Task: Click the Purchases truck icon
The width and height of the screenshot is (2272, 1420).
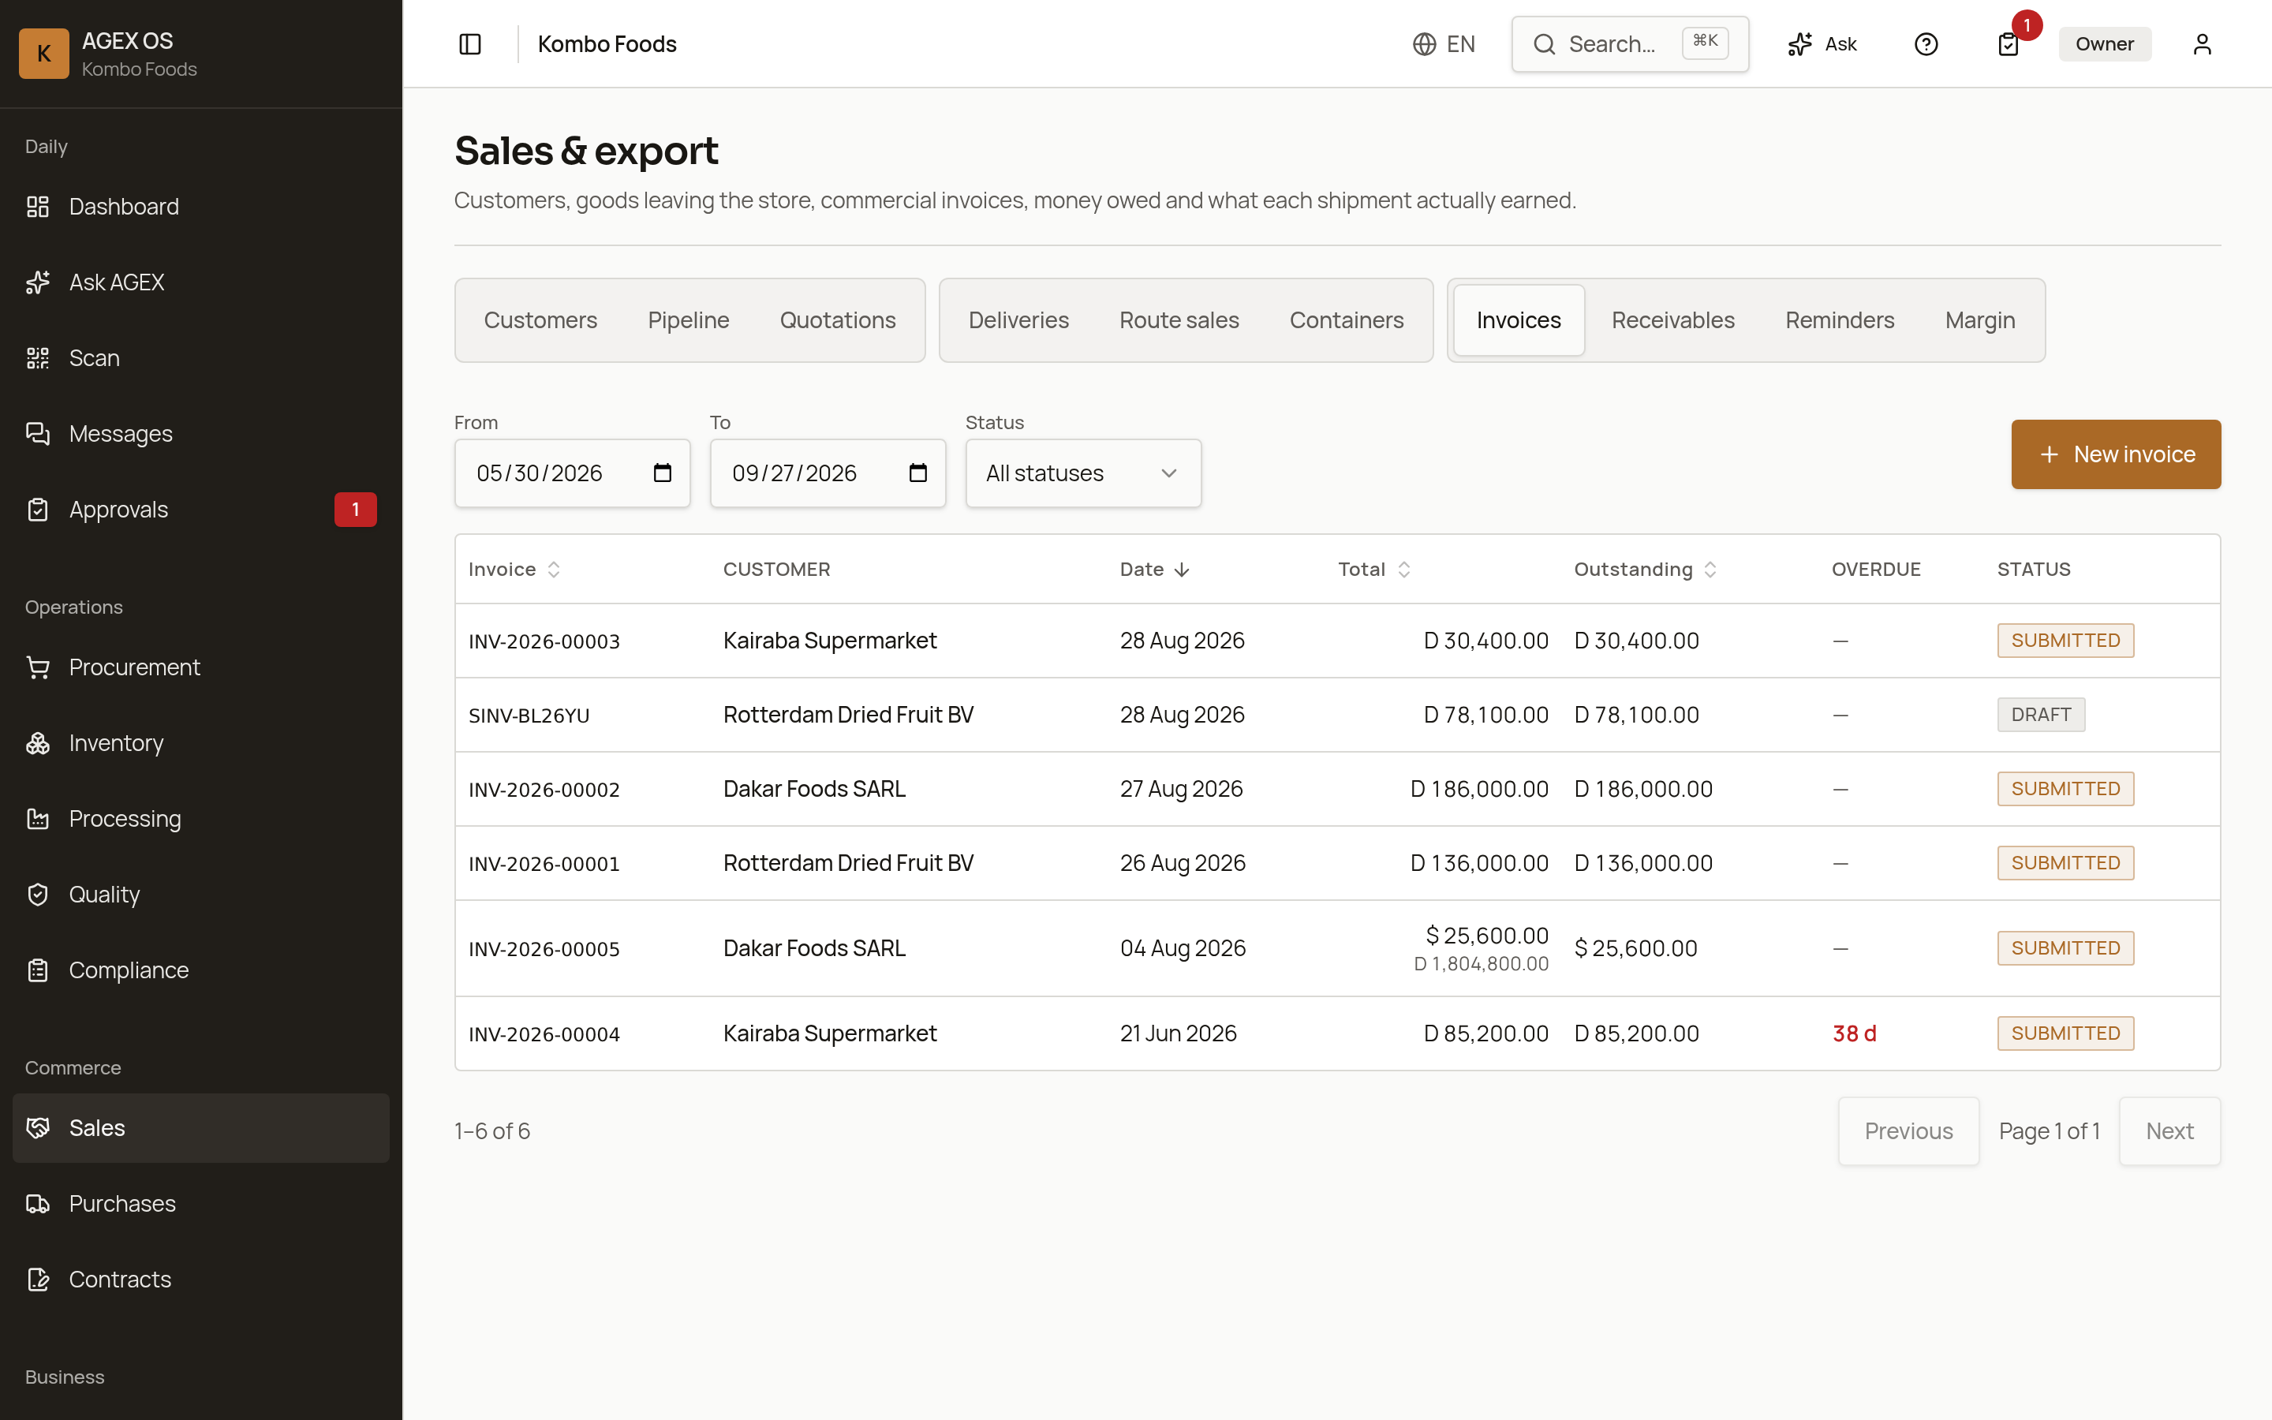Action: pyautogui.click(x=38, y=1204)
